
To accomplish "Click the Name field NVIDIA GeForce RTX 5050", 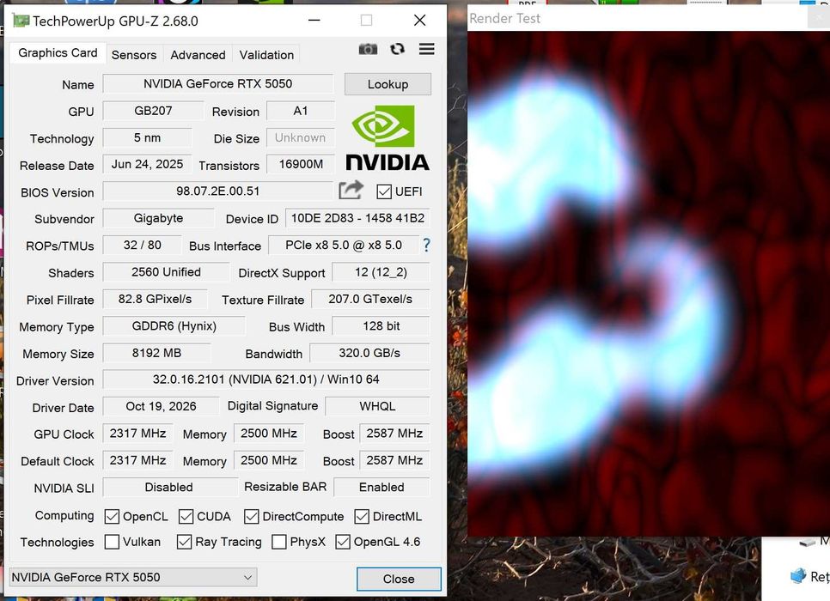I will tap(218, 83).
